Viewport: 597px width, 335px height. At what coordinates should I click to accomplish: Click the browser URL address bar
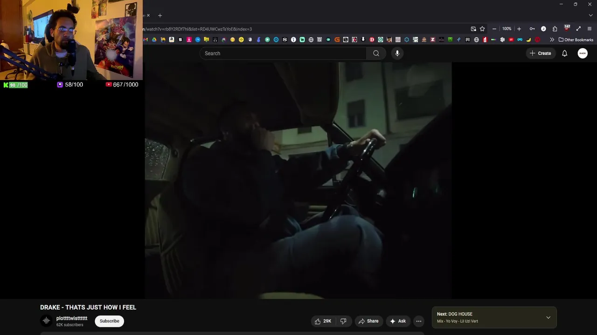305,29
